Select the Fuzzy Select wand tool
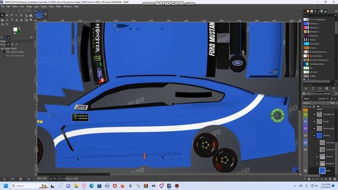 tap(16, 15)
